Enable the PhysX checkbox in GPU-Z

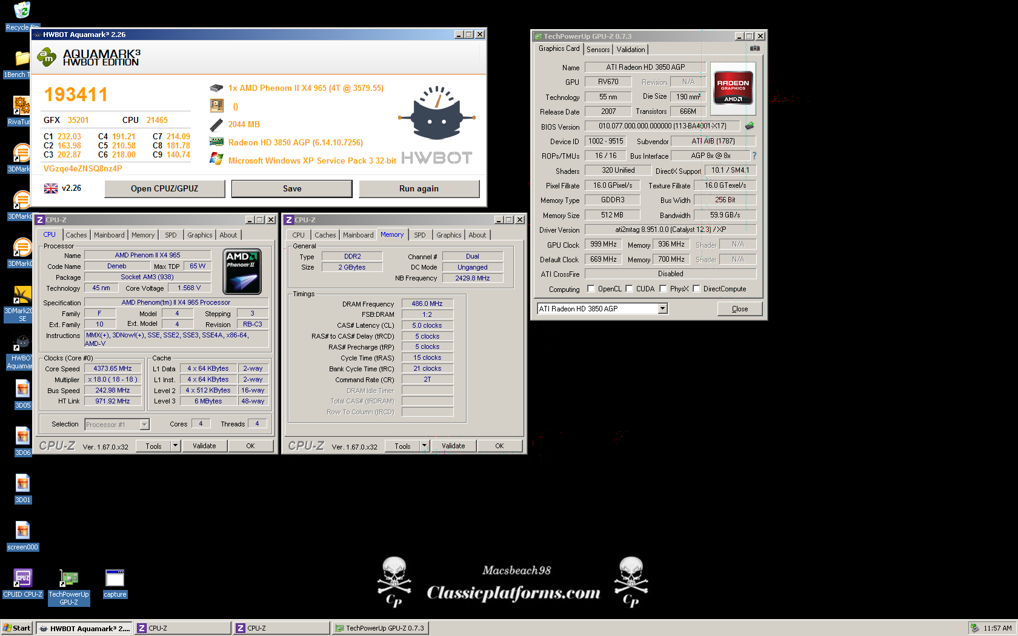(663, 289)
